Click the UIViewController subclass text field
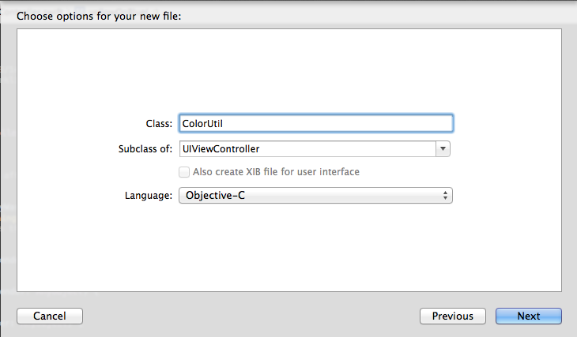Screen dimensions: 577x337 [x=307, y=149]
